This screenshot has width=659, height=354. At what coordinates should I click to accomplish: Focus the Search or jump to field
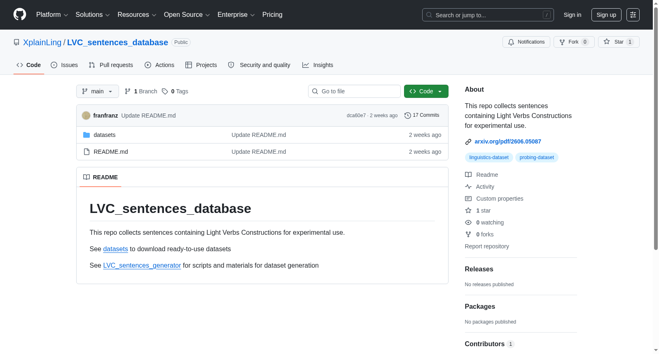[x=488, y=15]
